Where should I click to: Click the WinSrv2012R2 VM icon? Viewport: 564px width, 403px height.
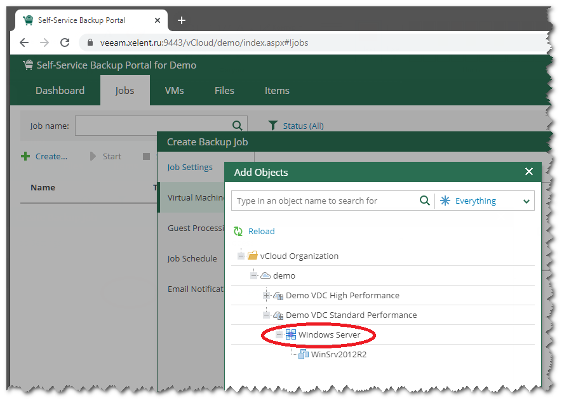coord(304,355)
